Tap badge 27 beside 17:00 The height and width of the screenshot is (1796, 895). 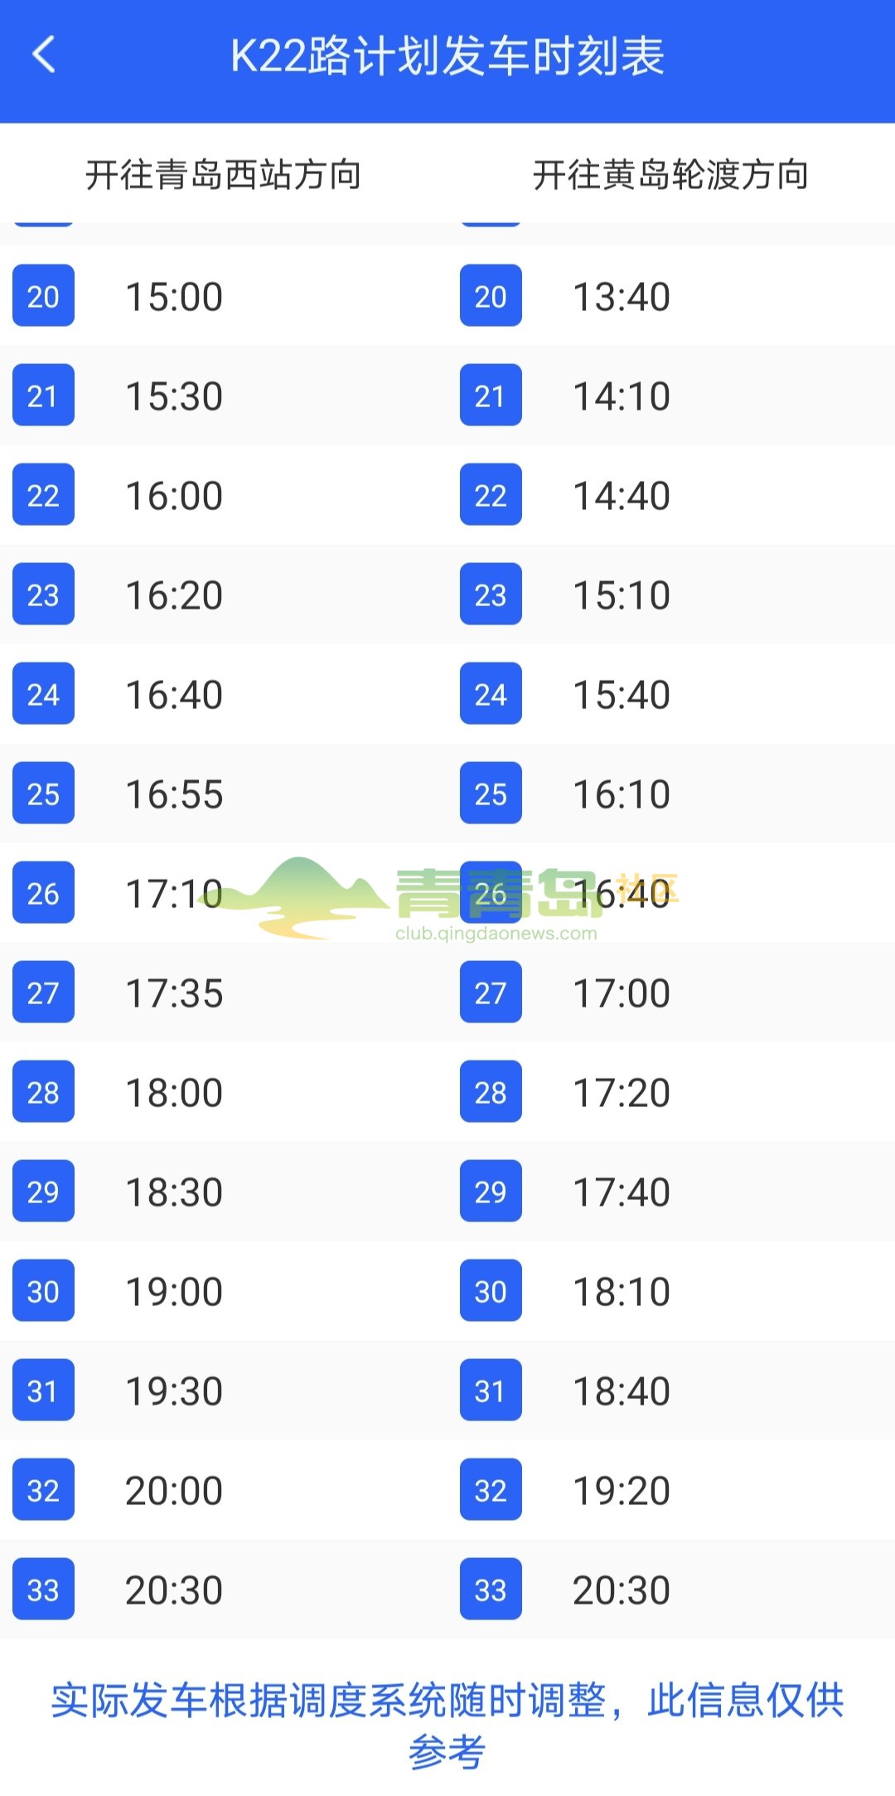tap(491, 993)
